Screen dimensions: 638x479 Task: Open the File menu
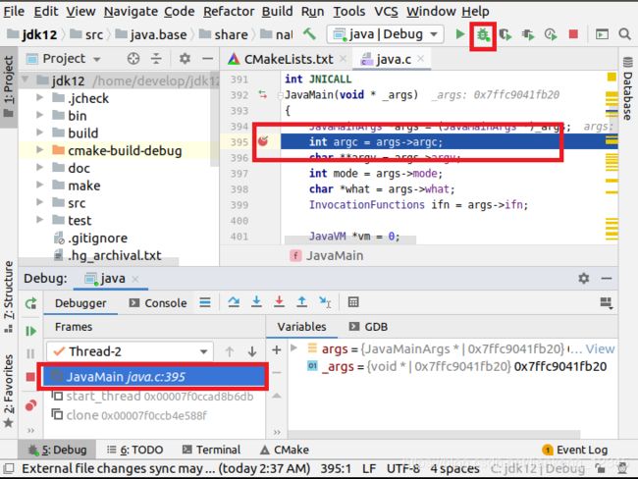[14, 11]
